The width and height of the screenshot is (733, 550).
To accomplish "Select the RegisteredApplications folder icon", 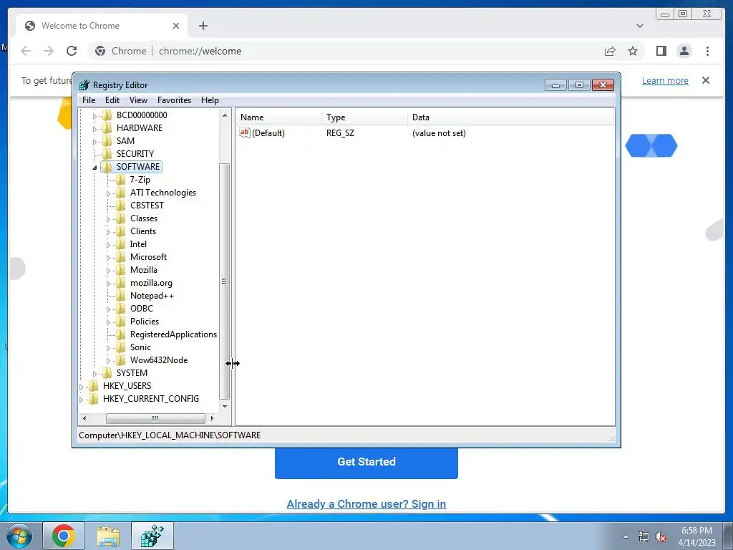I will point(120,334).
